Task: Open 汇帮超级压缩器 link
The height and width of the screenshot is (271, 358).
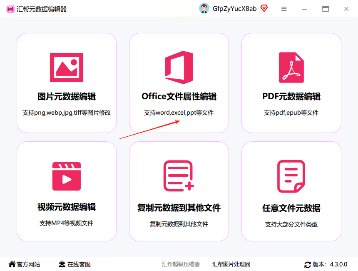Action: click(x=181, y=264)
